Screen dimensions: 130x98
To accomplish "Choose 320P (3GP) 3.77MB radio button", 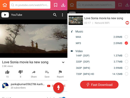I will pyautogui.click(x=126, y=62).
